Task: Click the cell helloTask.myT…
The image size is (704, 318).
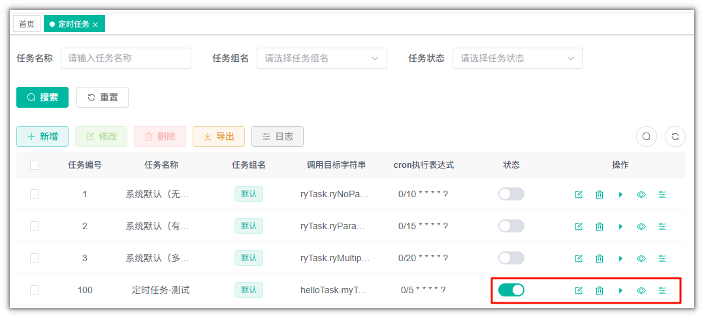Action: [334, 291]
